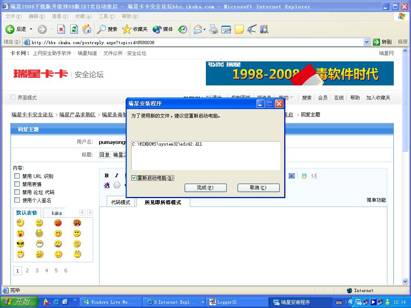Viewport: 411px width, 308px height.
Task: Open the History clock icon
Action: coord(183,29)
